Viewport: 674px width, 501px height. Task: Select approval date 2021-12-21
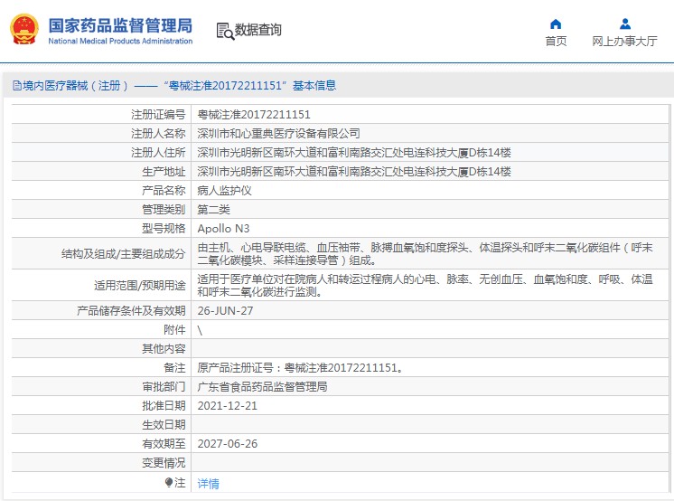tap(228, 405)
